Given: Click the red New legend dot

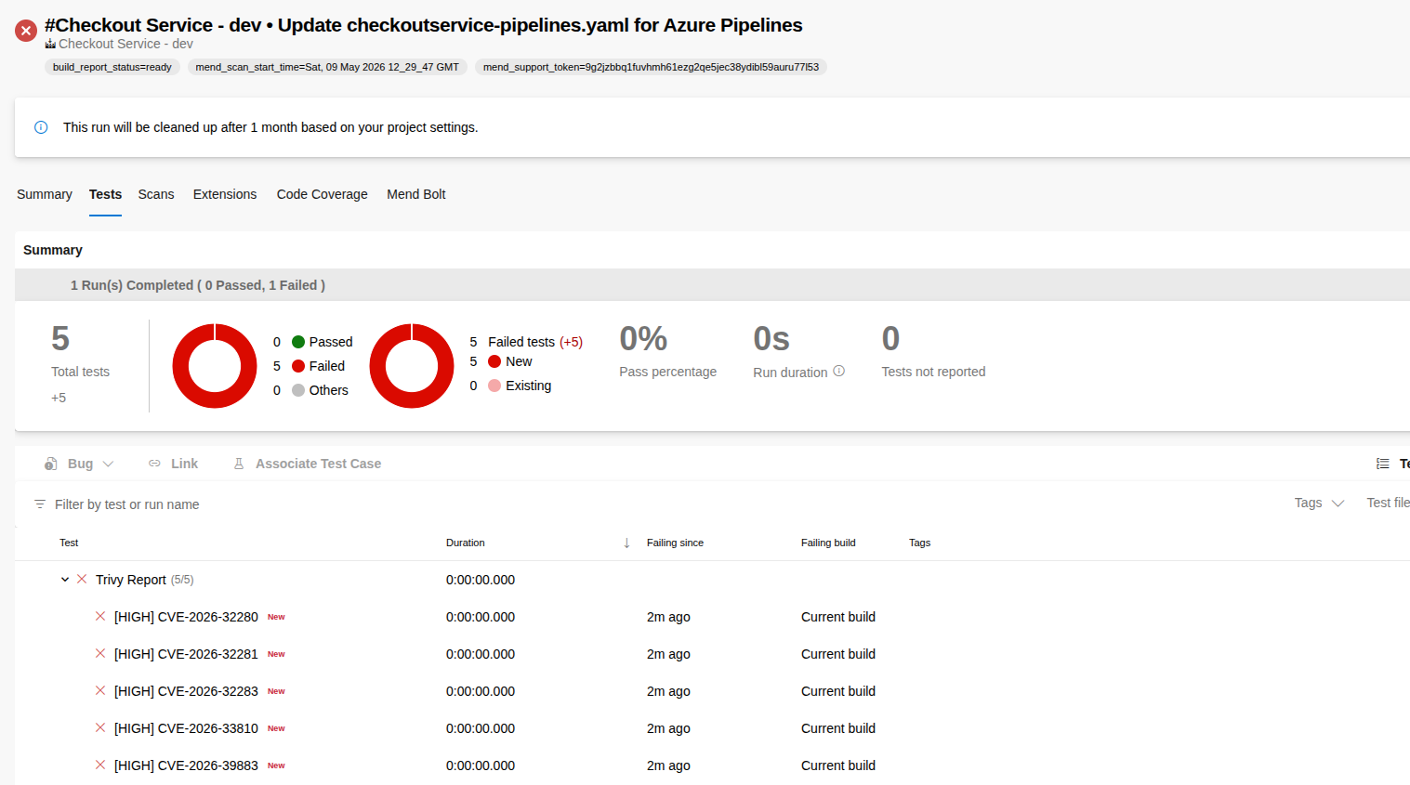Looking at the screenshot, I should tap(494, 361).
